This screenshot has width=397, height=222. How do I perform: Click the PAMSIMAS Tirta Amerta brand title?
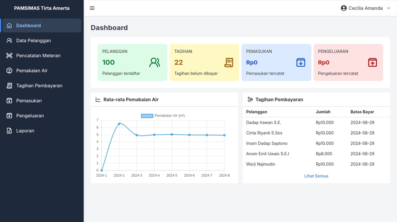(x=42, y=8)
